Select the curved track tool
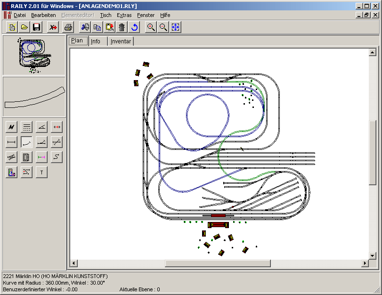The width and height of the screenshot is (382, 295). tap(26, 142)
